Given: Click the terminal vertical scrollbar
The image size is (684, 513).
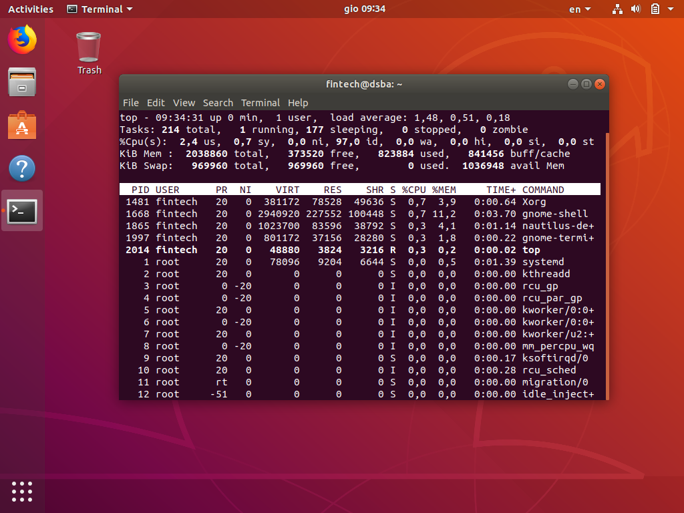Looking at the screenshot, I should pyautogui.click(x=607, y=266).
